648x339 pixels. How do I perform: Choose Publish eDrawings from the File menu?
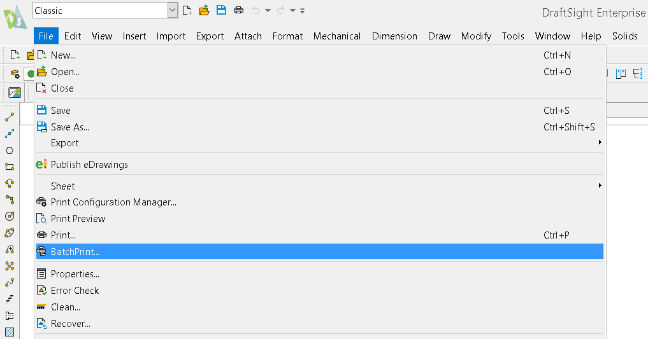[x=319, y=165]
